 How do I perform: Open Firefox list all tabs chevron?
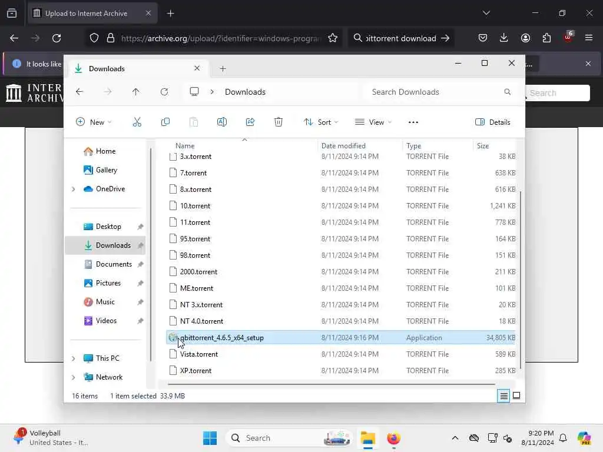[486, 13]
